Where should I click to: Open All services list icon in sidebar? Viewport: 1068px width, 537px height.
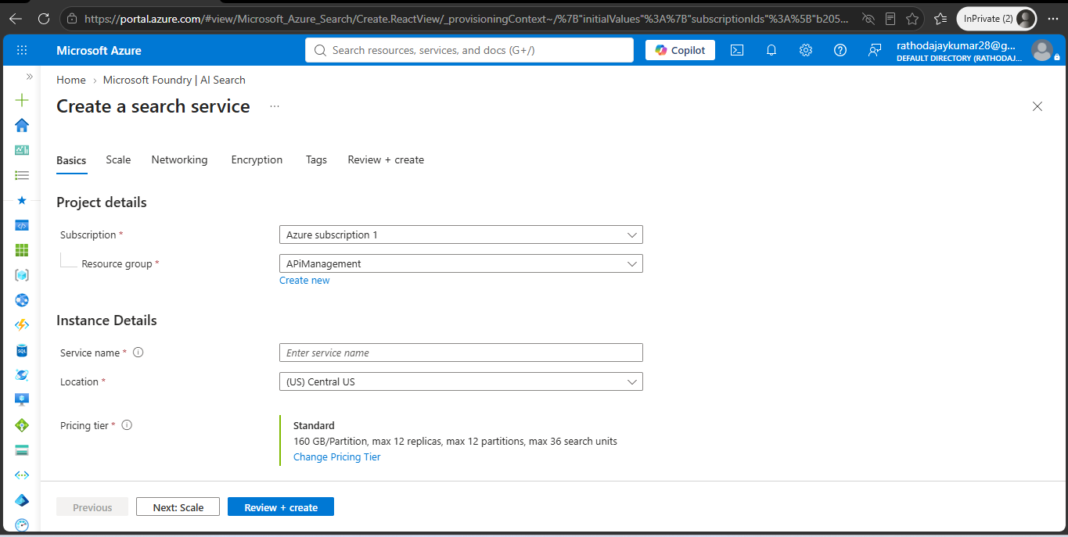(22, 175)
